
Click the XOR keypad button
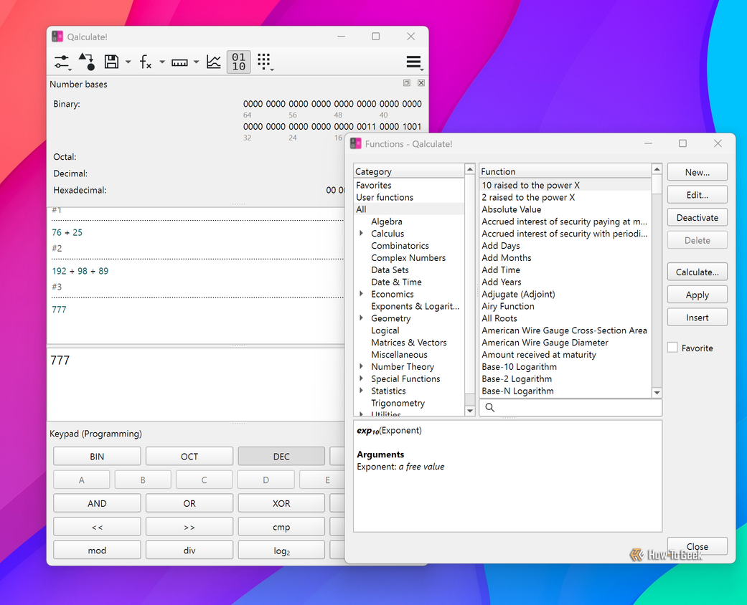point(281,503)
